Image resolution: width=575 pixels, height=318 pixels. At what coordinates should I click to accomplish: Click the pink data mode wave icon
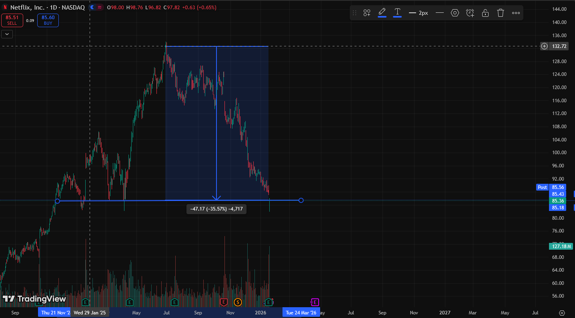[100, 7]
